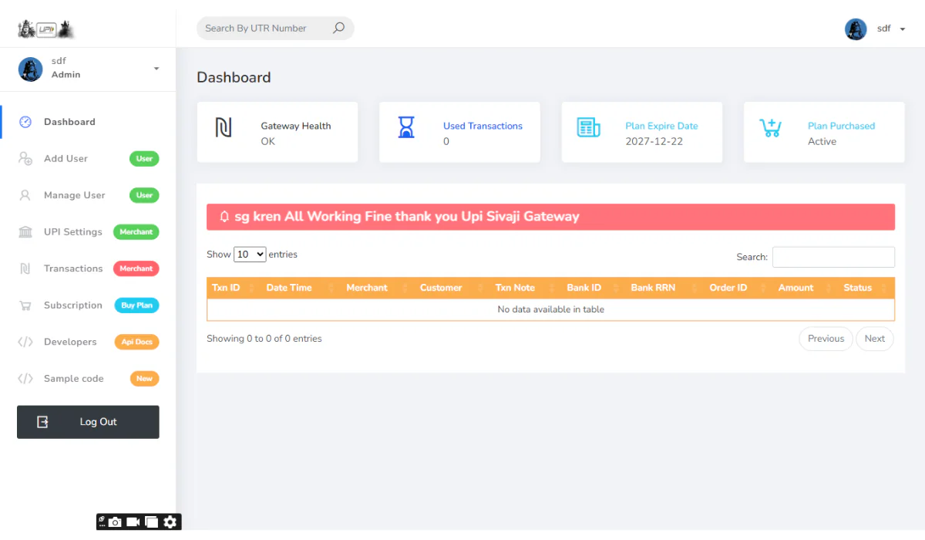The width and height of the screenshot is (925, 540).
Task: Click the New badge beside Sample code
Action: pos(145,379)
